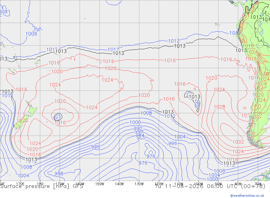Select the 120W longitude axis label

click(x=159, y=184)
